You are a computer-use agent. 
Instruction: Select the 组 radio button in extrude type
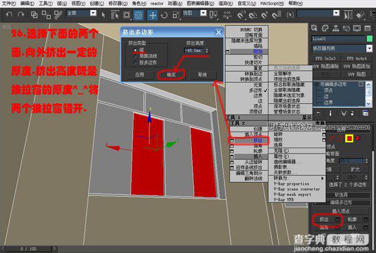(x=135, y=50)
